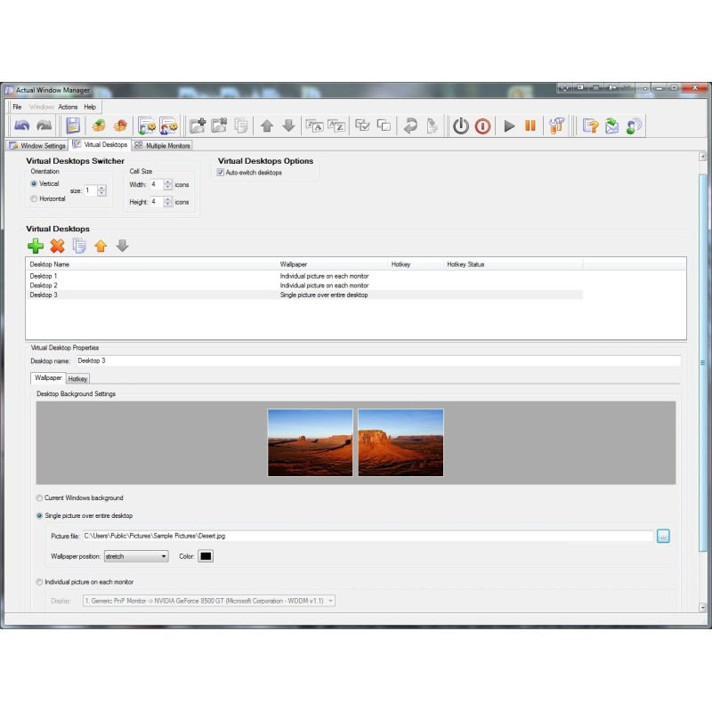This screenshot has width=712, height=712.
Task: Open the Wallpaper position dropdown
Action: [x=136, y=556]
